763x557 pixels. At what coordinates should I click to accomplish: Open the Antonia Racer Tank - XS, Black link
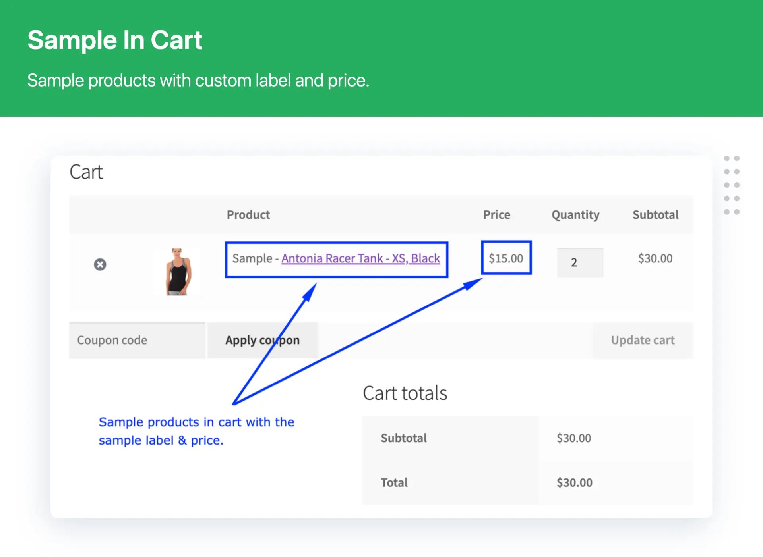tap(361, 258)
